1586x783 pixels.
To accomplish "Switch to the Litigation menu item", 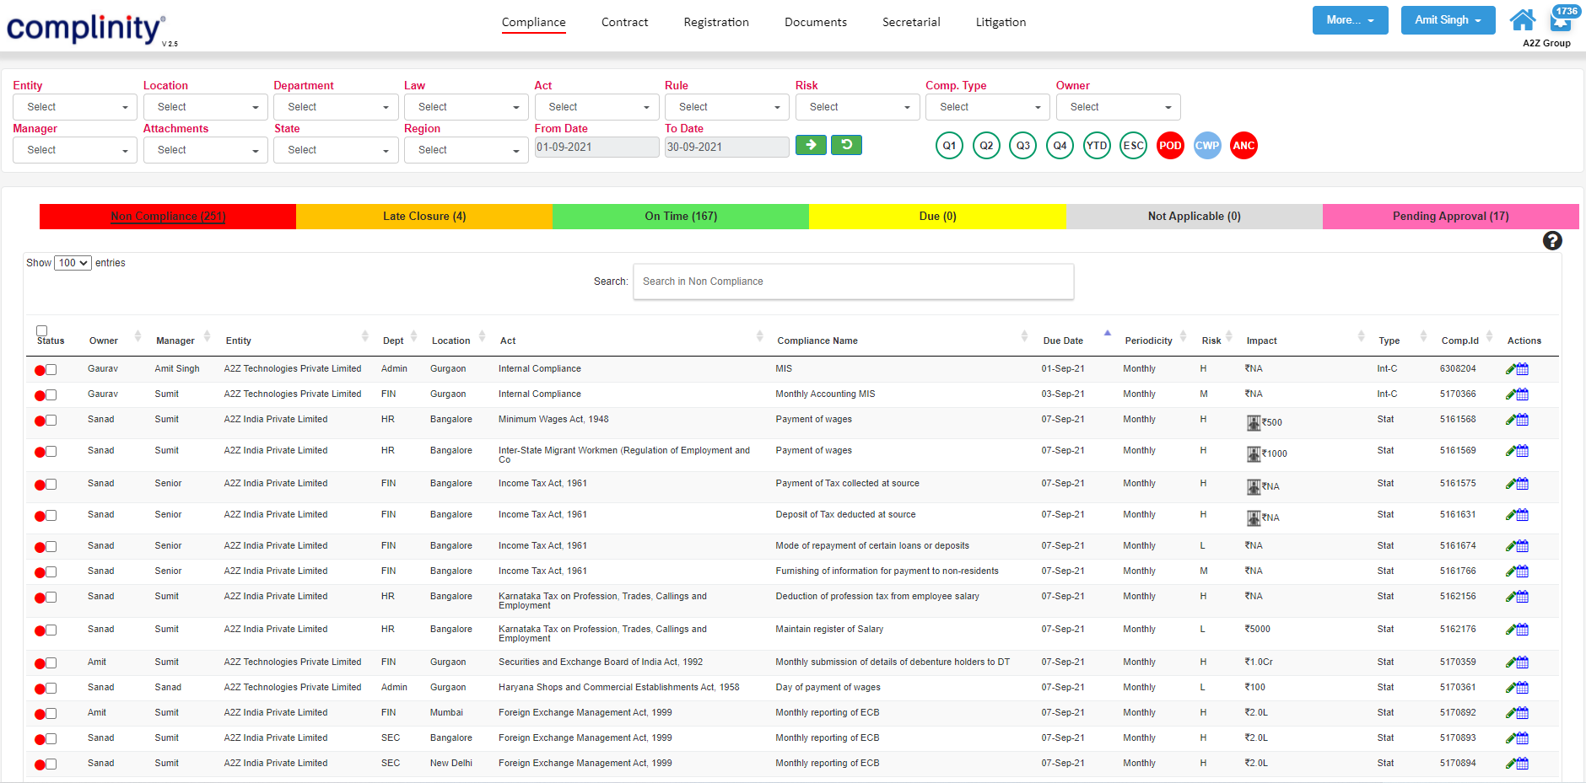I will pyautogui.click(x=1001, y=22).
